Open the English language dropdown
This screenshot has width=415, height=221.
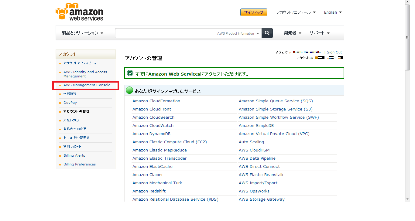(333, 12)
